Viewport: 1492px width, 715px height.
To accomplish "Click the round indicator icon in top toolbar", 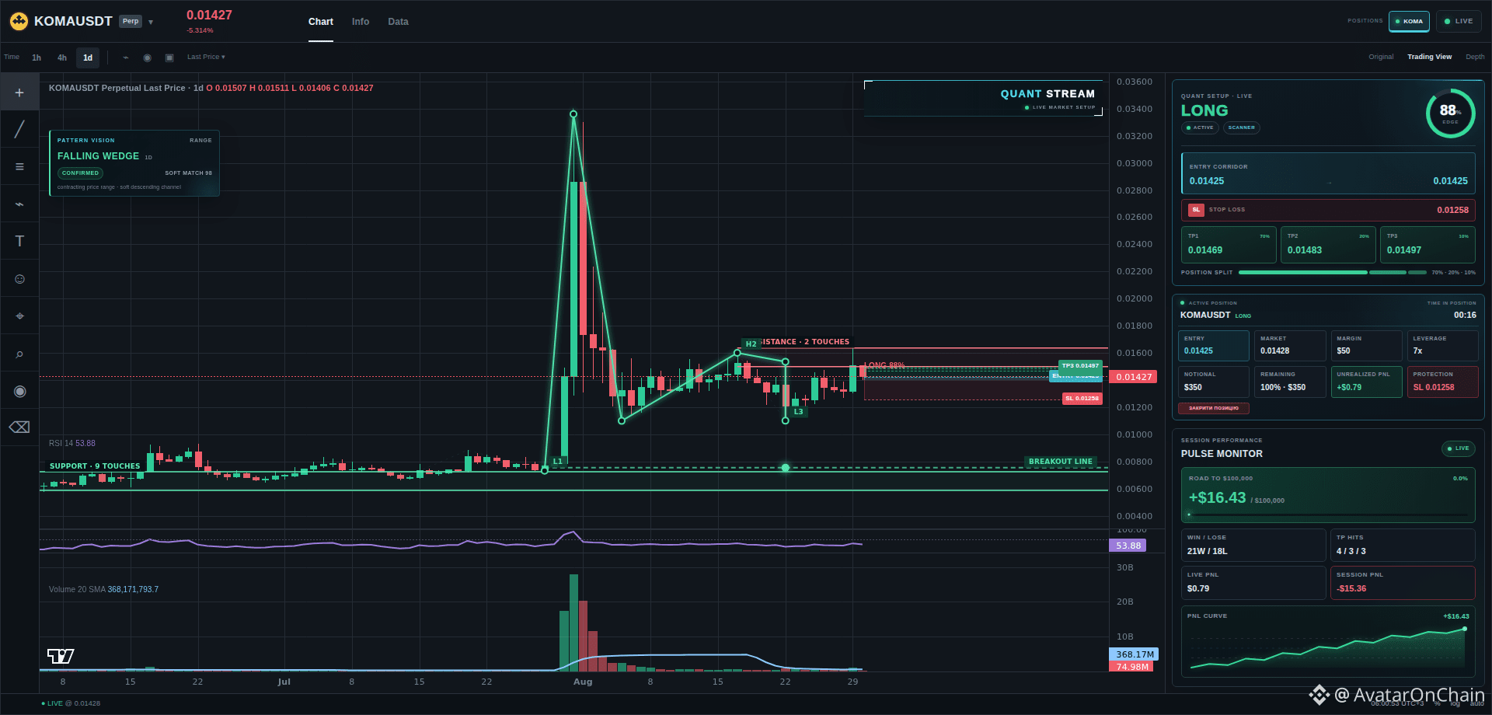I will 148,58.
